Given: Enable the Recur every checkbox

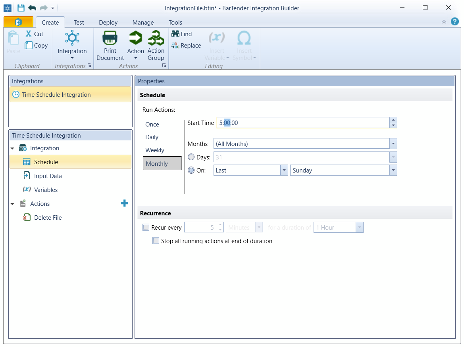Looking at the screenshot, I should pyautogui.click(x=146, y=227).
